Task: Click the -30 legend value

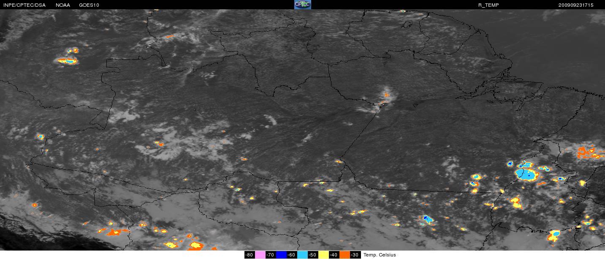Action: 355,255
